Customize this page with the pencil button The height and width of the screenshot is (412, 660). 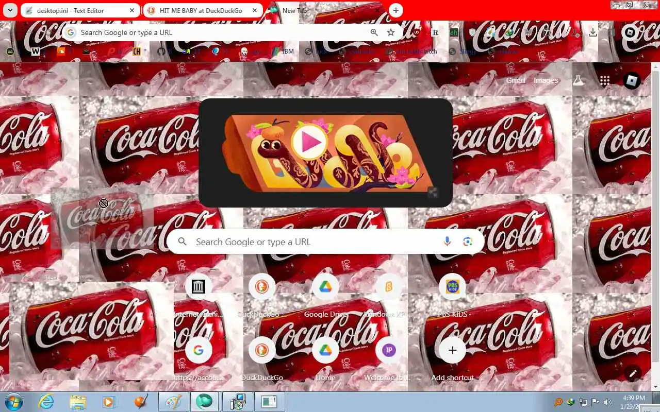pyautogui.click(x=633, y=373)
